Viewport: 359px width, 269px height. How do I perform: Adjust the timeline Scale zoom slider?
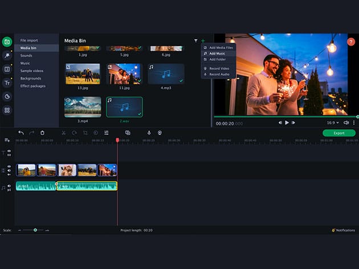pos(35,230)
